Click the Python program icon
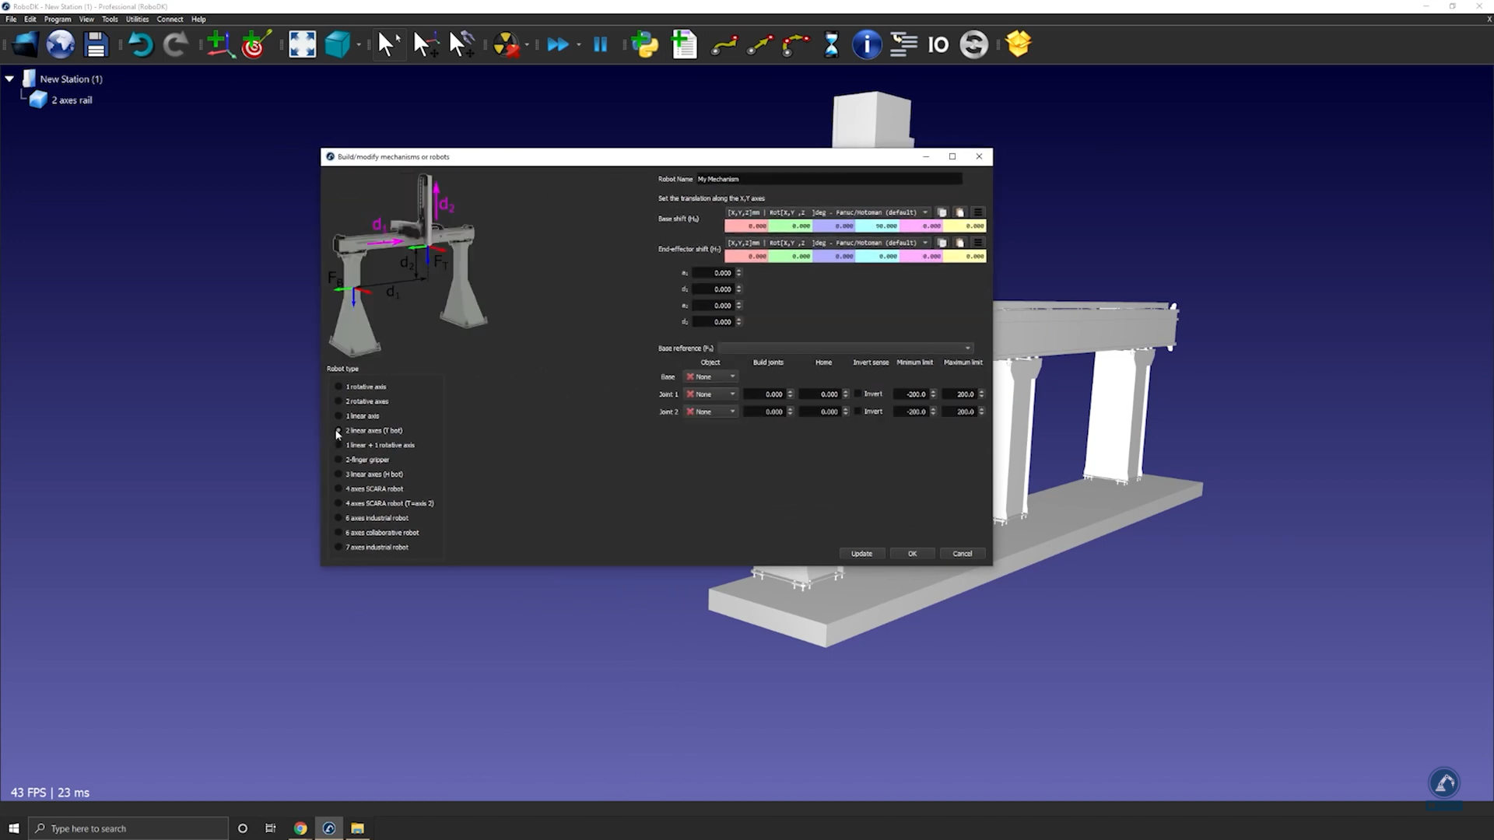The height and width of the screenshot is (840, 1494). click(x=644, y=44)
